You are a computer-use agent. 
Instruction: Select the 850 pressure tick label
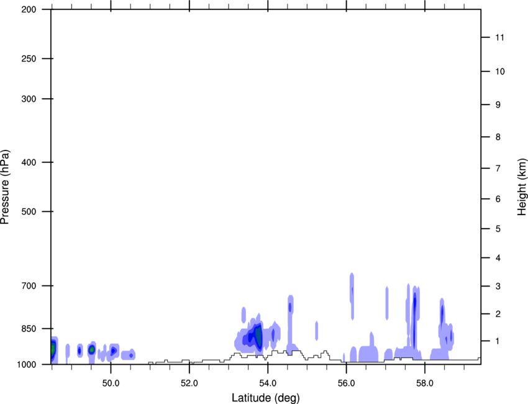pos(29,329)
